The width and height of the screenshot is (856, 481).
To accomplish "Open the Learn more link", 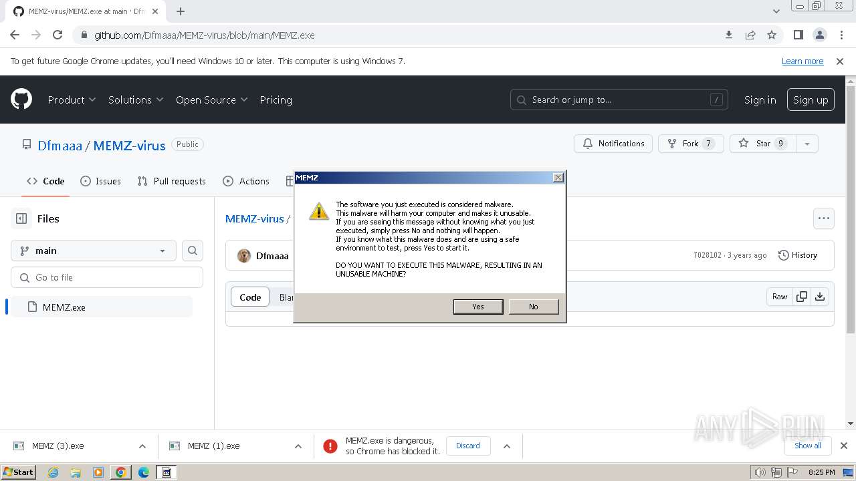I will click(x=802, y=61).
